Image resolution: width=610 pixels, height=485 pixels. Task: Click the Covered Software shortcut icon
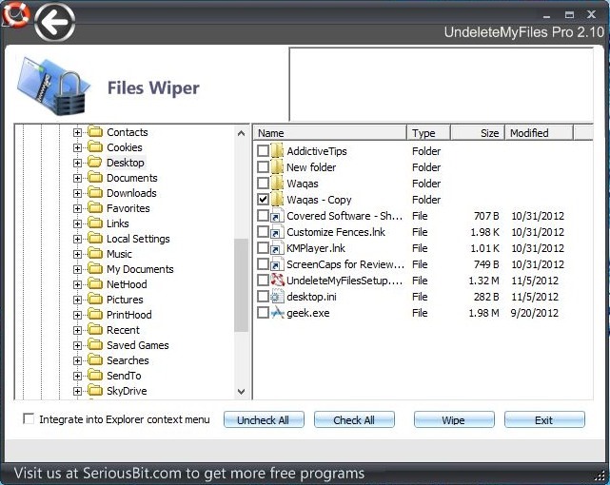pyautogui.click(x=277, y=216)
